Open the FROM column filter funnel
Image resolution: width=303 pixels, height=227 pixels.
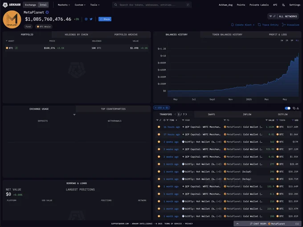[183, 120]
